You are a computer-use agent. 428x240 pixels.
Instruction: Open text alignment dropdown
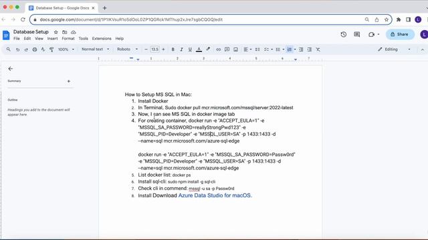[247, 49]
